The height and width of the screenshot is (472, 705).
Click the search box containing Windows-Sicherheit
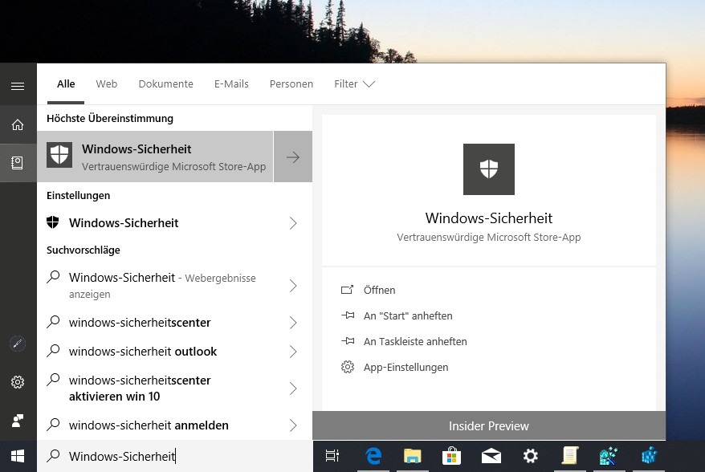174,456
